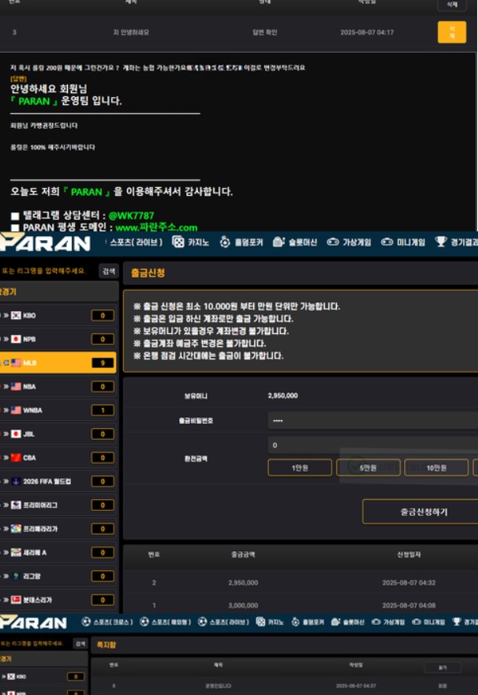
Task: Click the WNBA count badge showing 1
Action: tap(103, 410)
